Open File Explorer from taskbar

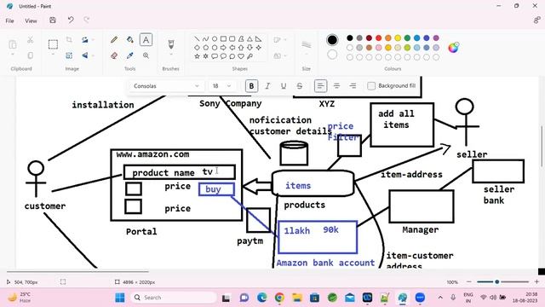coord(297,298)
